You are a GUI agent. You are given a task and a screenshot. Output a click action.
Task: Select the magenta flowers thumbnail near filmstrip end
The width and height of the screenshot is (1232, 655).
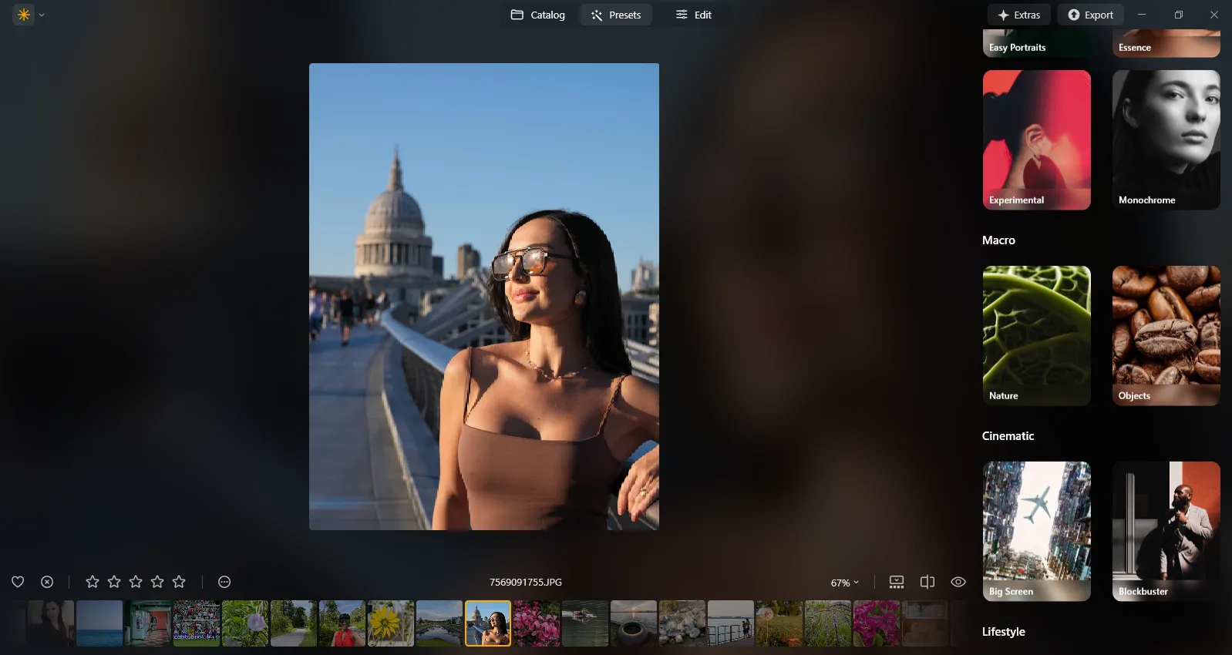pos(877,623)
